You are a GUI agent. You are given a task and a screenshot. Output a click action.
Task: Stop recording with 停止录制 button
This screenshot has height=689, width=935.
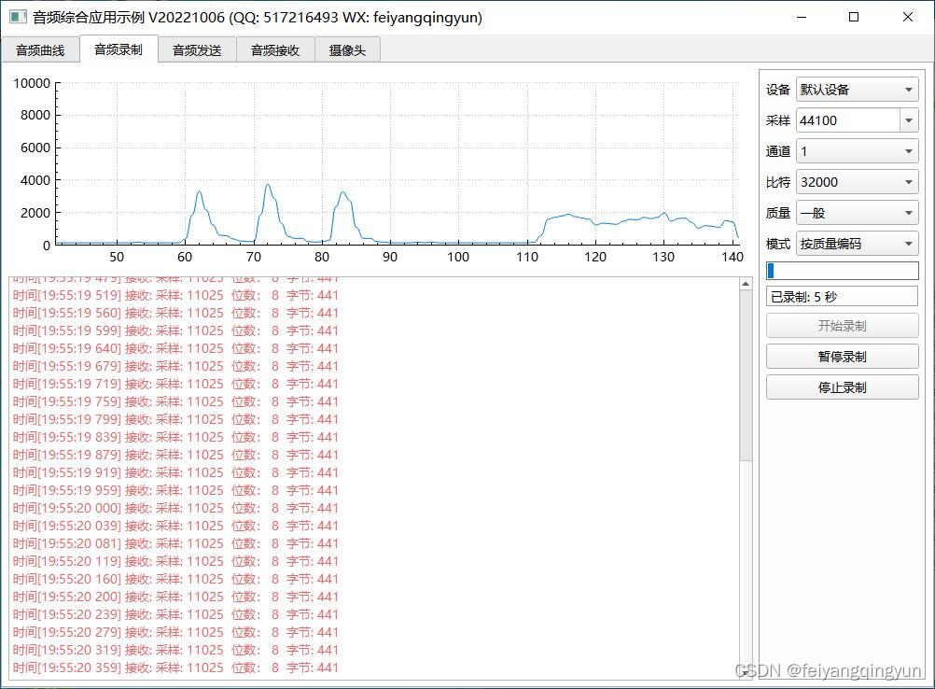842,387
